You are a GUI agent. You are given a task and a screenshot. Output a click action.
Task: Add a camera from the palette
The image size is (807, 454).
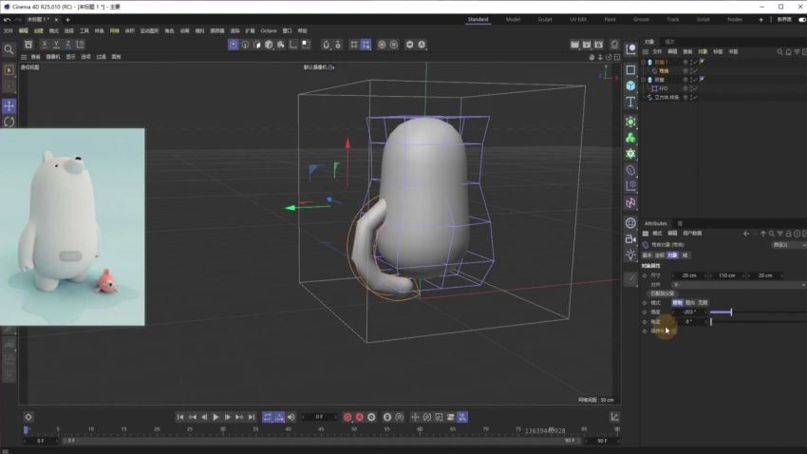630,238
